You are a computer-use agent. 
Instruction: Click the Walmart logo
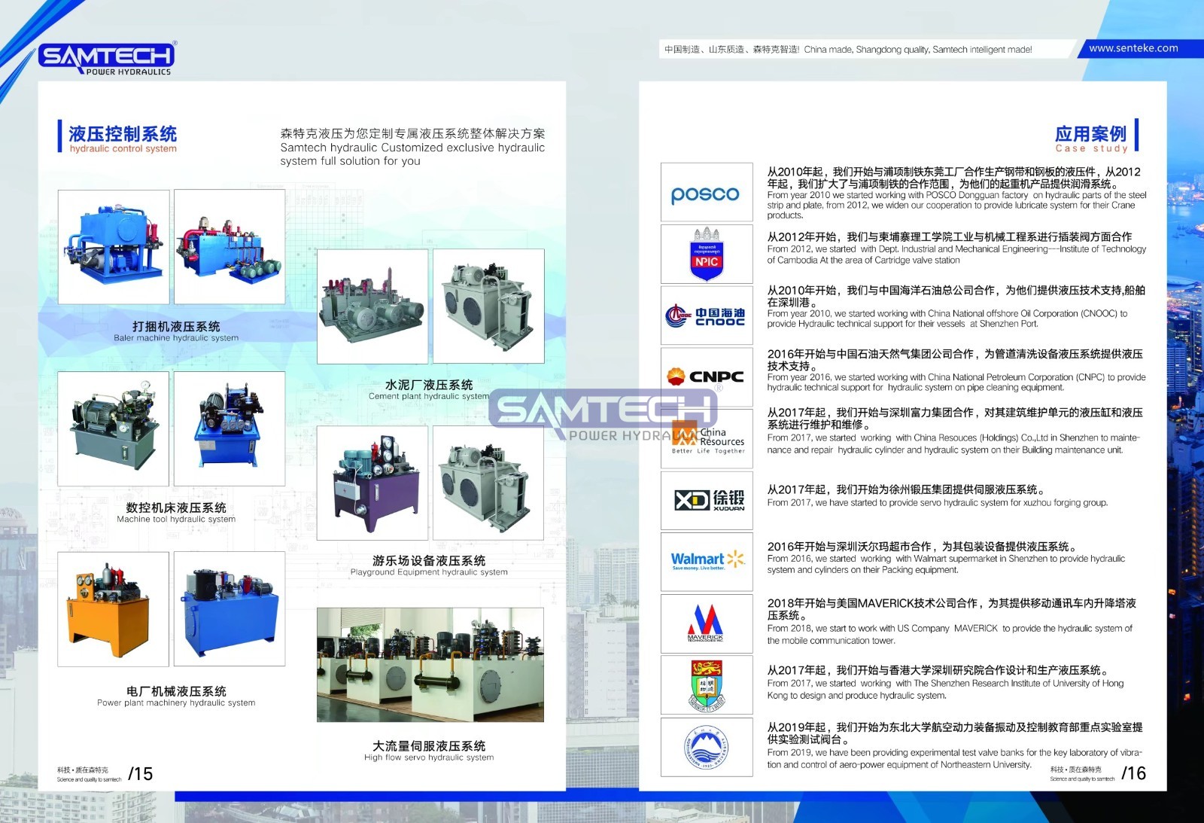pyautogui.click(x=707, y=561)
